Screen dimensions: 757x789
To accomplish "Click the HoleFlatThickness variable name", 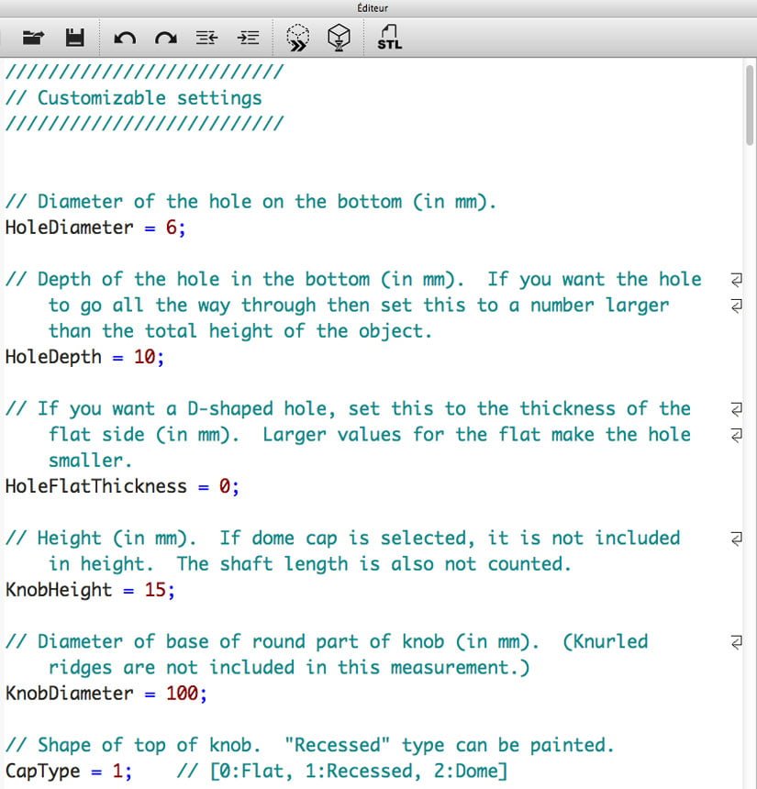I will click(96, 486).
